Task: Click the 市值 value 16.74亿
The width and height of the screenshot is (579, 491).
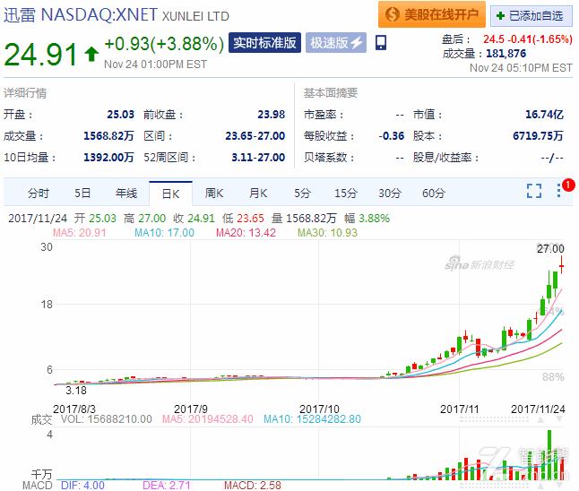Action: 544,115
